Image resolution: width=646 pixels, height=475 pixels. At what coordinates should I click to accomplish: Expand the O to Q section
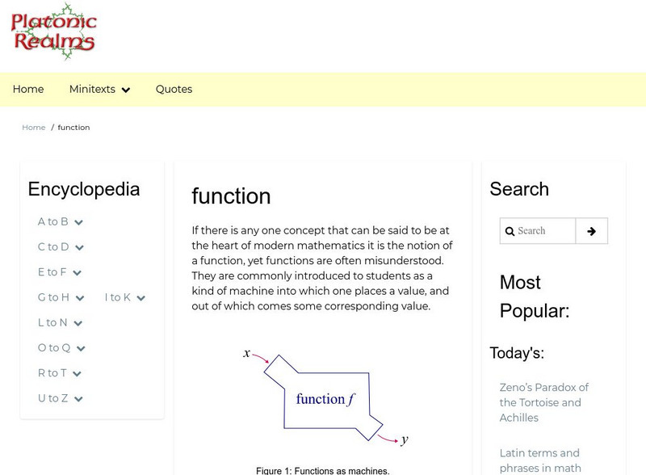[61, 348]
